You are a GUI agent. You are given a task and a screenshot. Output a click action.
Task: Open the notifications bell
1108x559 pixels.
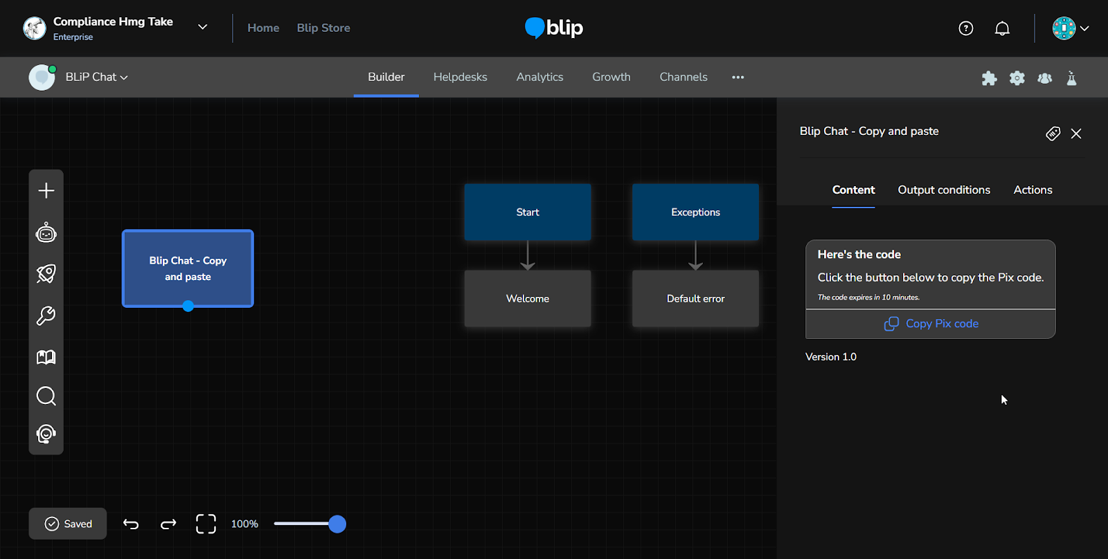[1002, 28]
